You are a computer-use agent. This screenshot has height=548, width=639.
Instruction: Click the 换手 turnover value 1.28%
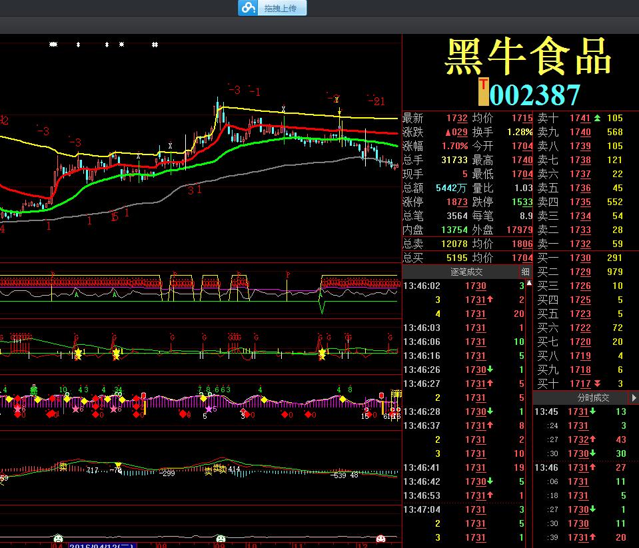pyautogui.click(x=520, y=132)
